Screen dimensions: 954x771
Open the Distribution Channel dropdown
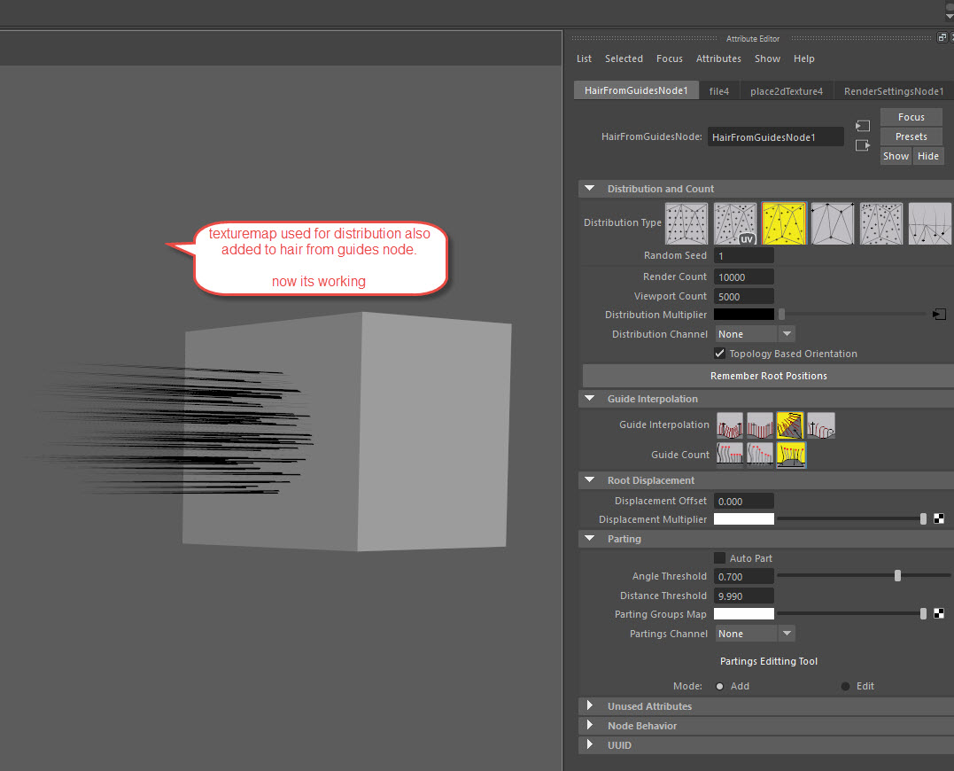coord(755,334)
